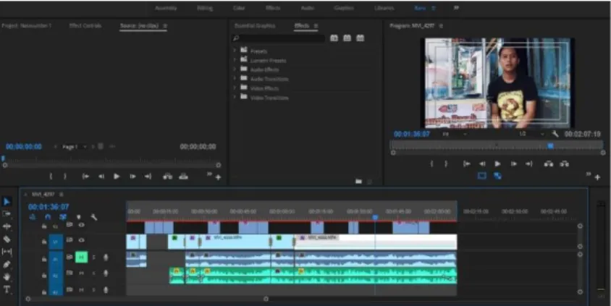611x306 pixels.
Task: Click the Lift button in Program monitor
Action: point(548,164)
